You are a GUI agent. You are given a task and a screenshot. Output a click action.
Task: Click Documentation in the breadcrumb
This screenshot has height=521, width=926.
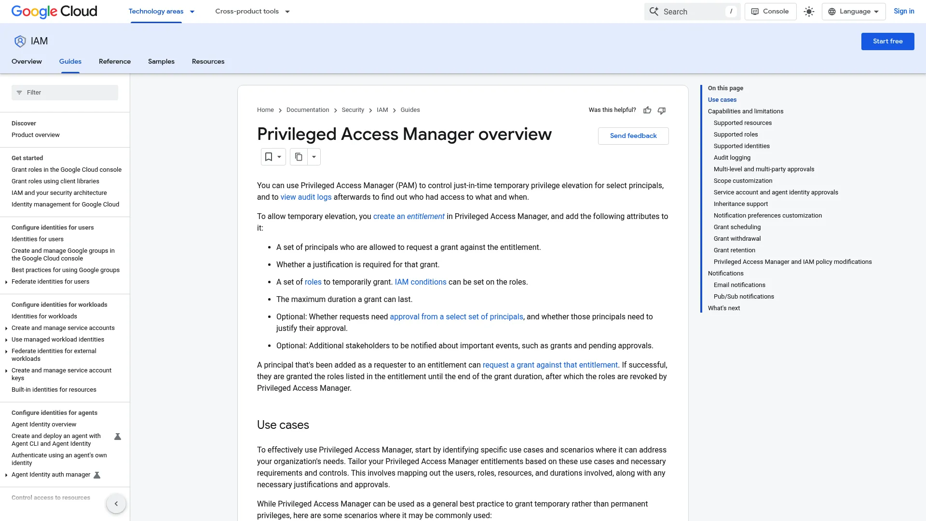(308, 110)
